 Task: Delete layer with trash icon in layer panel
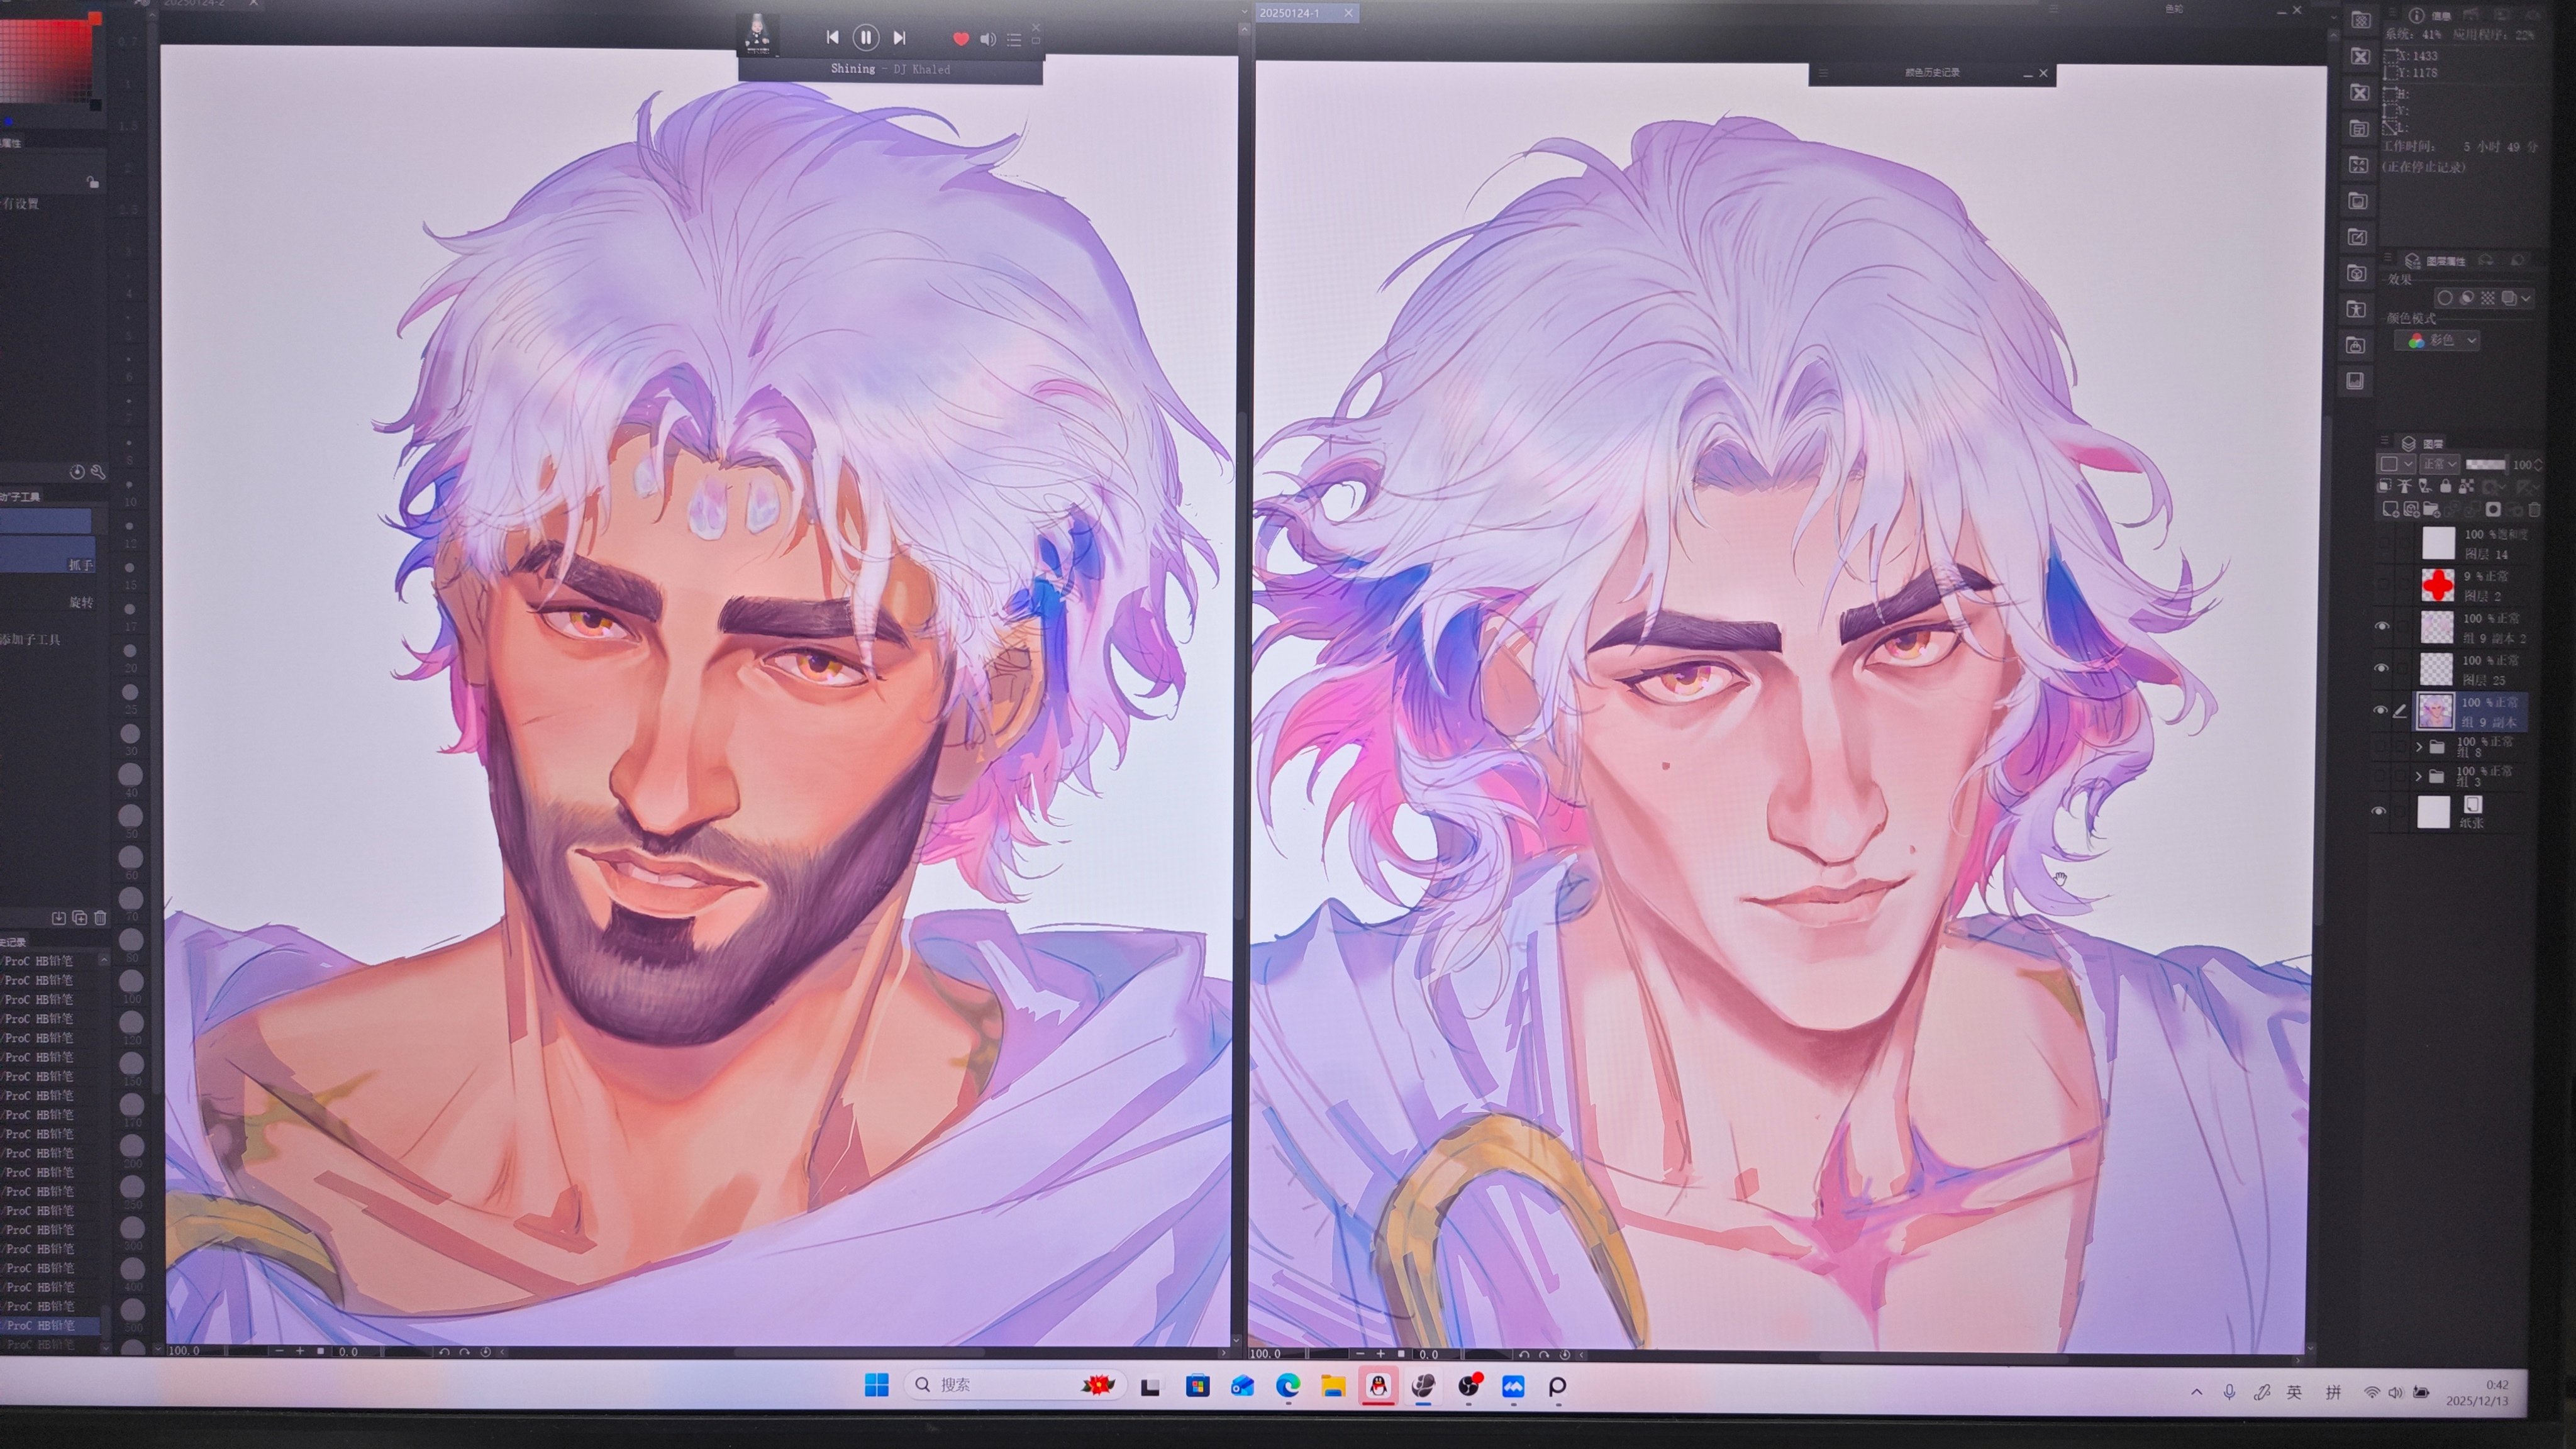(x=2534, y=510)
